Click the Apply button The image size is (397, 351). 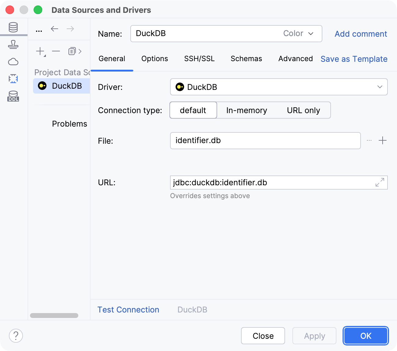(x=314, y=336)
